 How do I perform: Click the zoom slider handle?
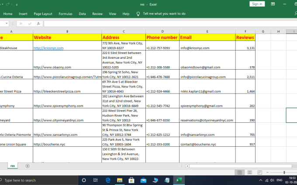coord(284,172)
